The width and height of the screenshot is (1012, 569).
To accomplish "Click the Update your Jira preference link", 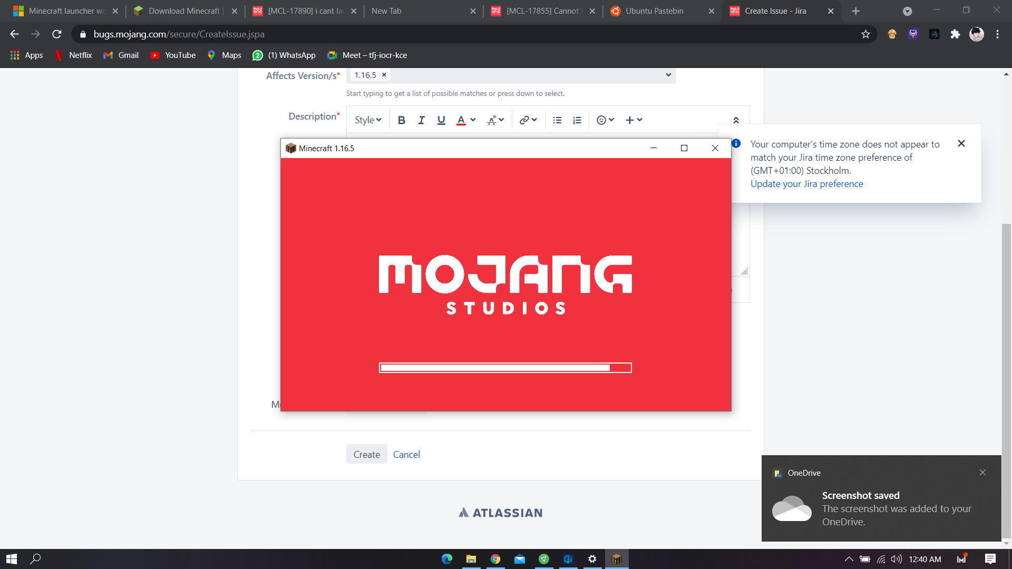I will 806,184.
